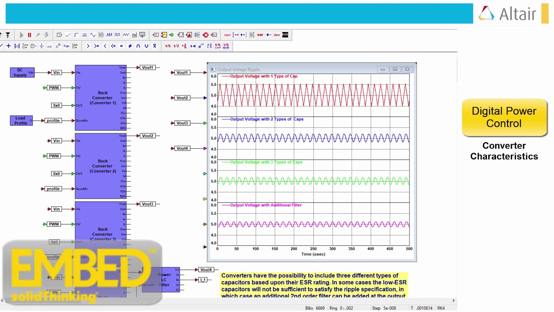Insert the ABCD state space block

(209, 46)
